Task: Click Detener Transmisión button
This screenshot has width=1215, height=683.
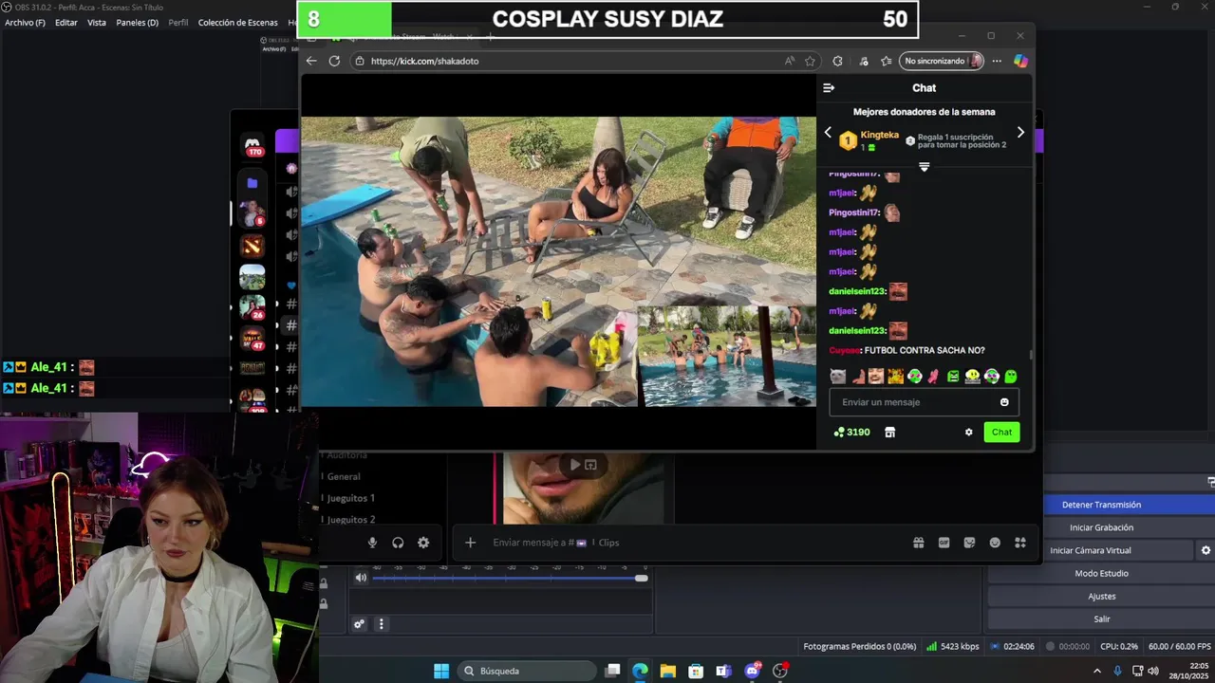Action: click(1101, 505)
